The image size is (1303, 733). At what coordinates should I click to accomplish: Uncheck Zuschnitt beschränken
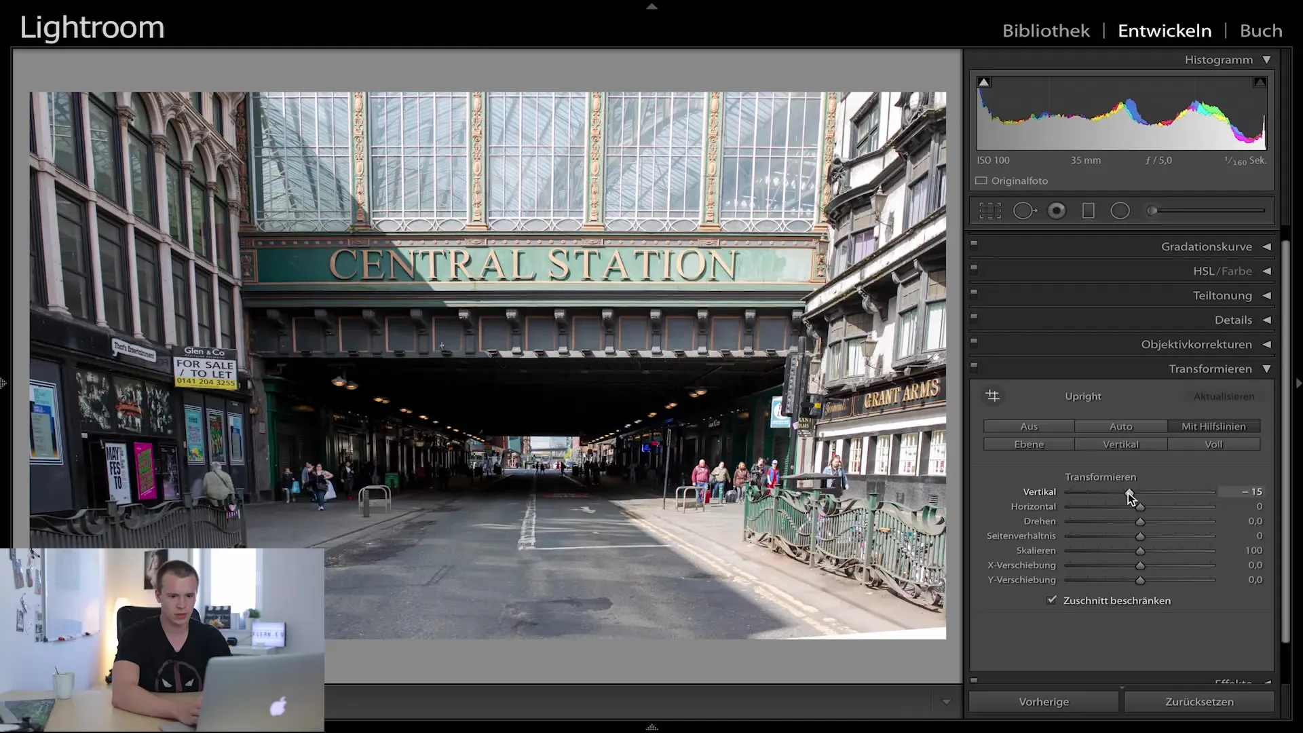click(1052, 600)
